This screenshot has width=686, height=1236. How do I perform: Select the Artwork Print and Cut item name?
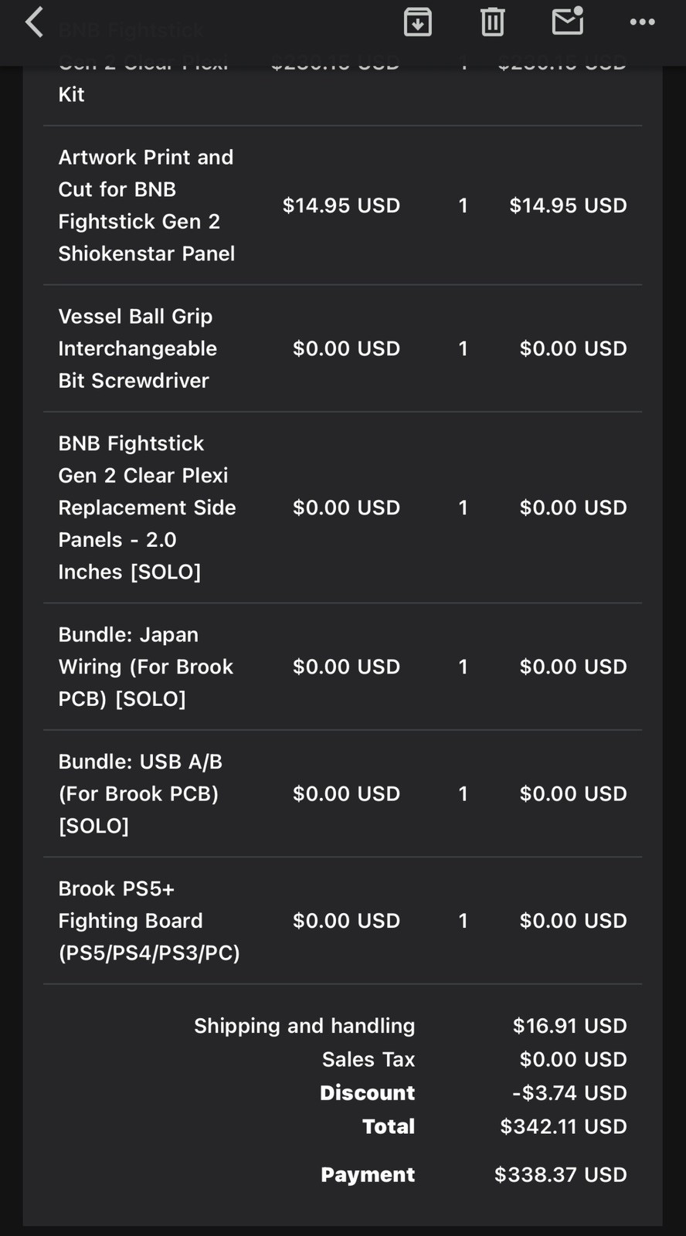click(x=147, y=205)
